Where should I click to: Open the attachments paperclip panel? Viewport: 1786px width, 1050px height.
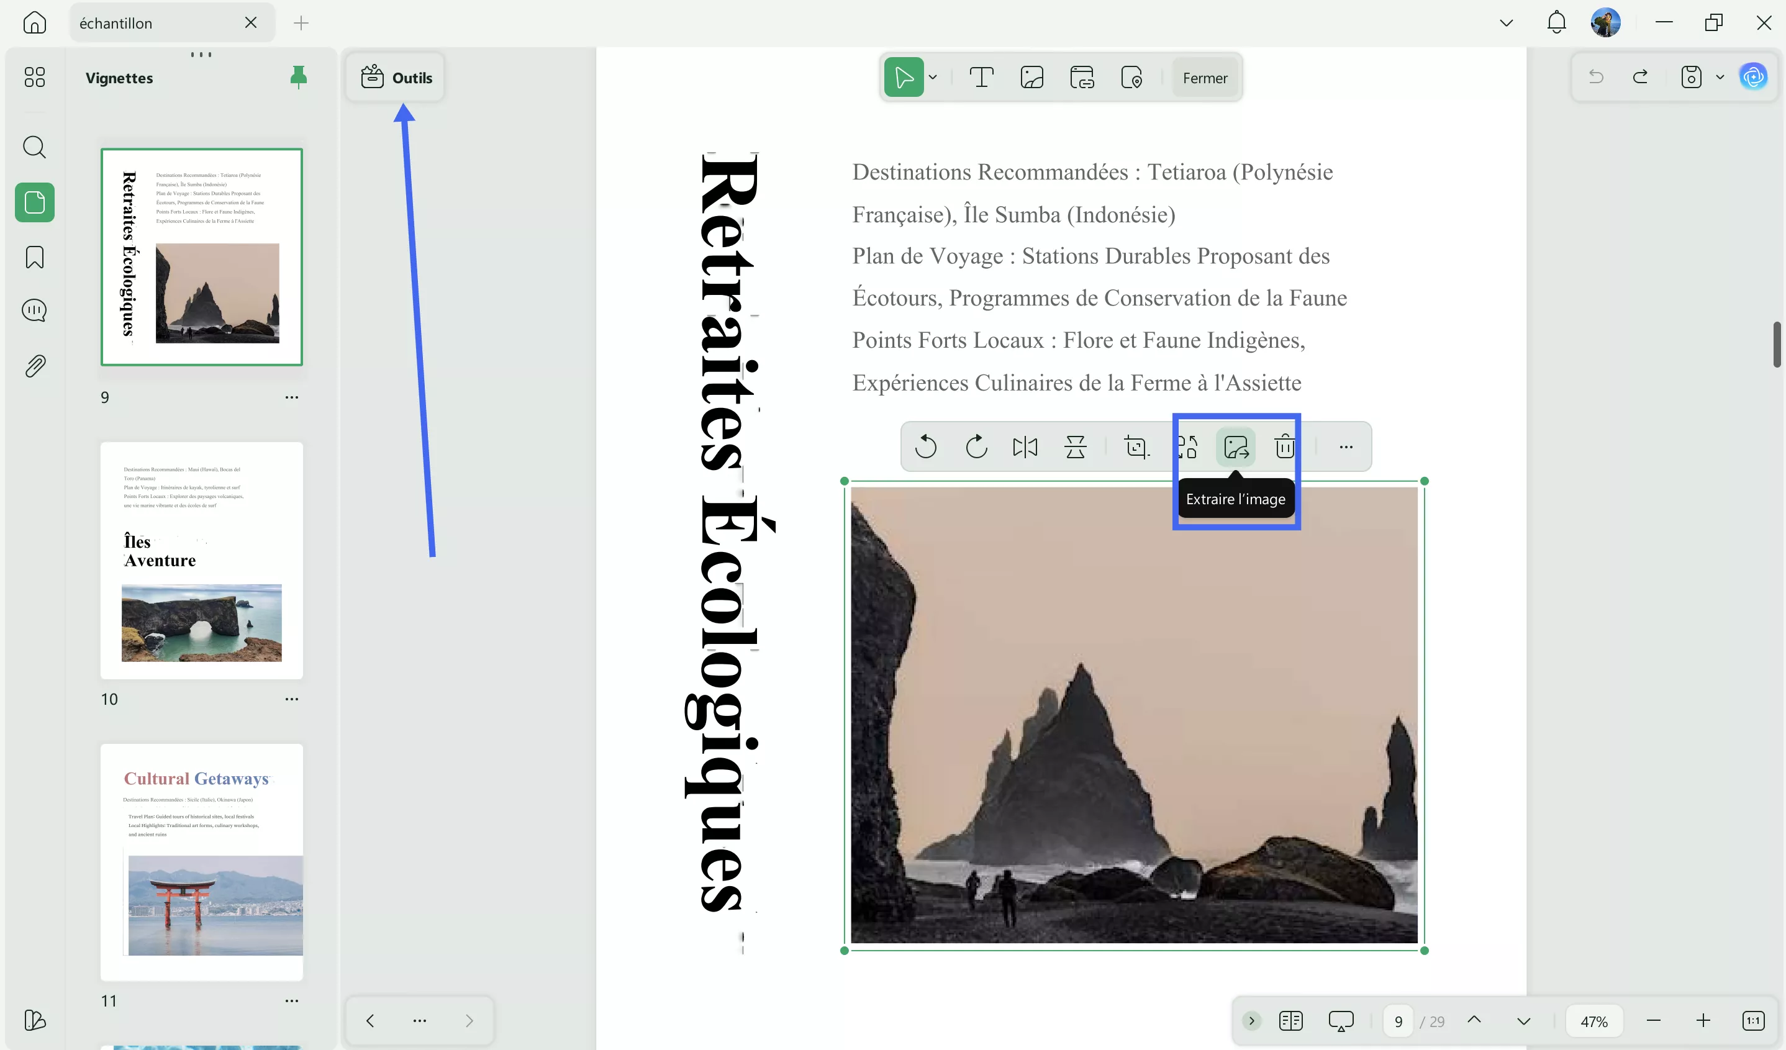34,366
